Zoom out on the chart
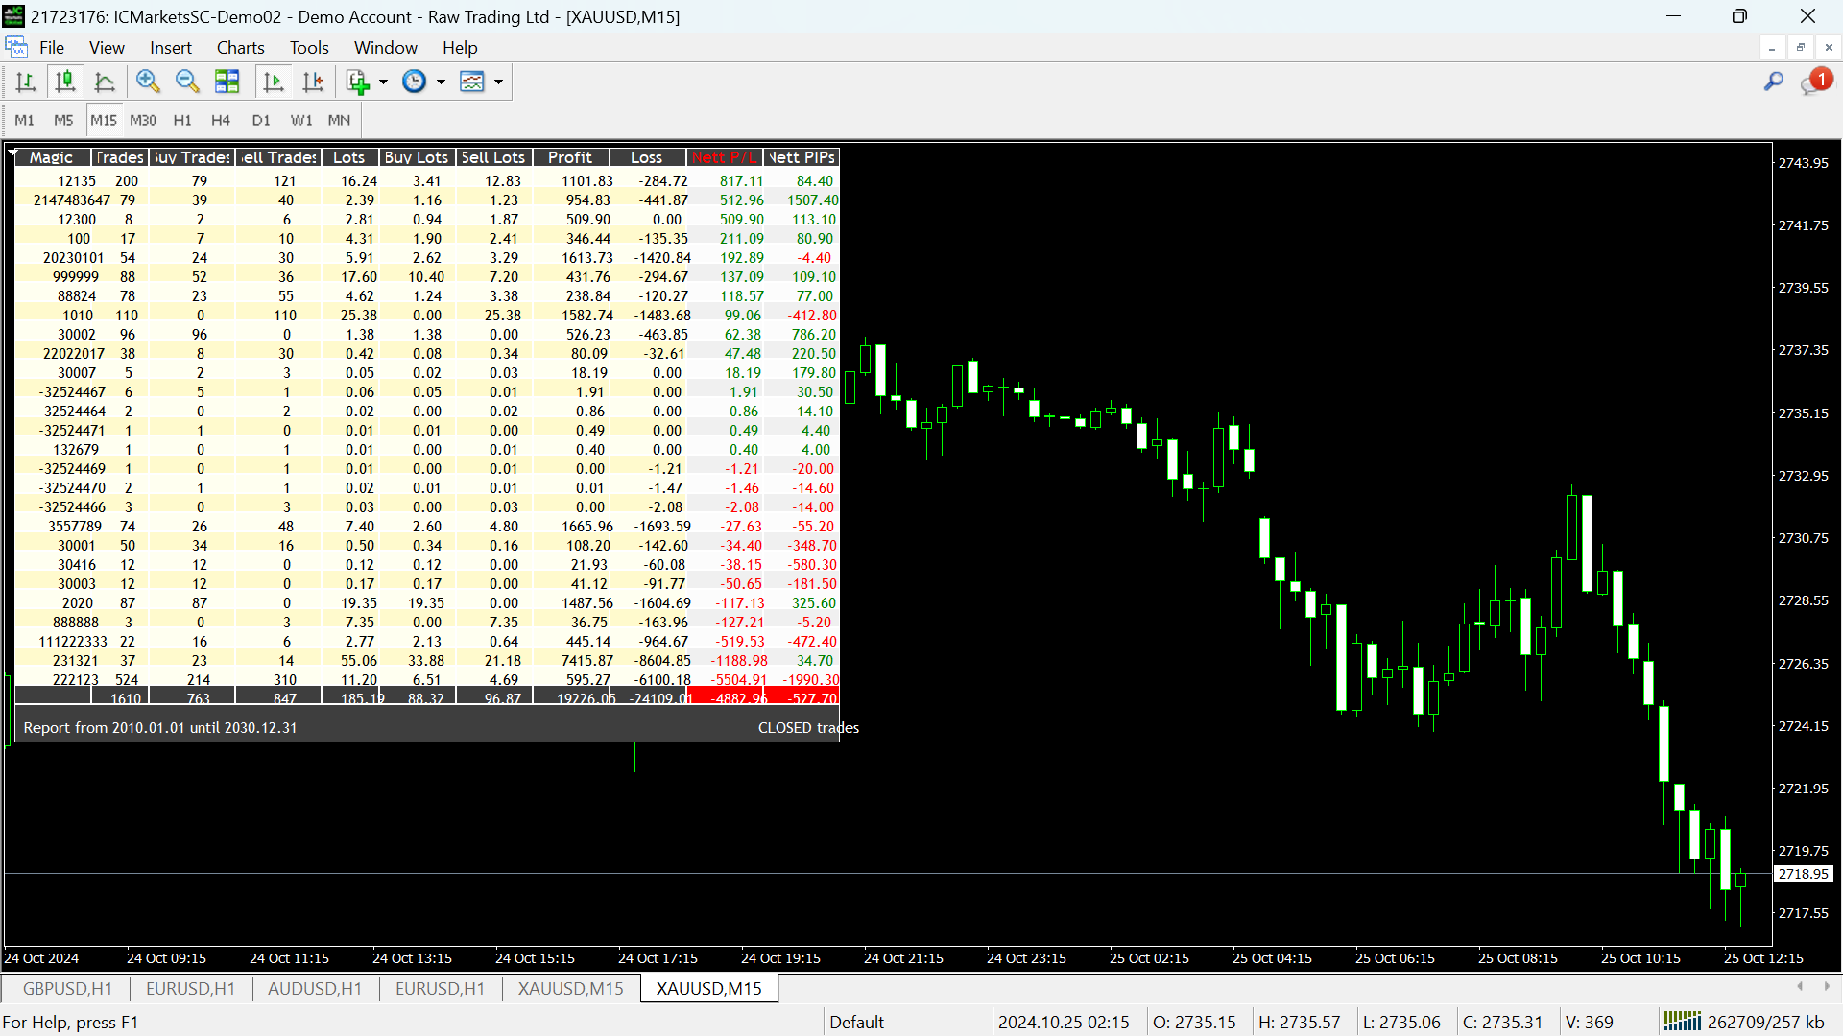The height and width of the screenshot is (1036, 1843). 187,82
